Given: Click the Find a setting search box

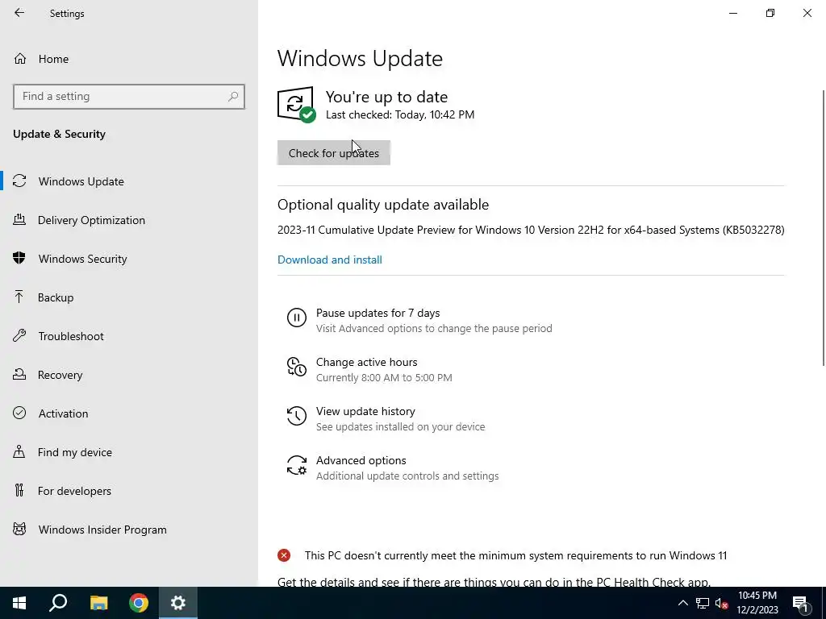Looking at the screenshot, I should click(129, 97).
